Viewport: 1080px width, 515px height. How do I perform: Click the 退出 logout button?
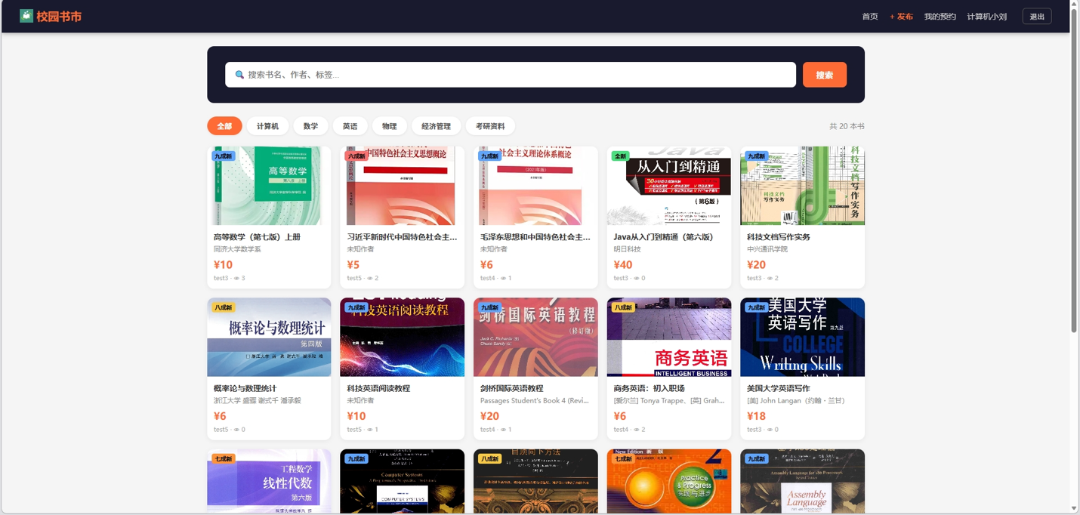(x=1037, y=17)
